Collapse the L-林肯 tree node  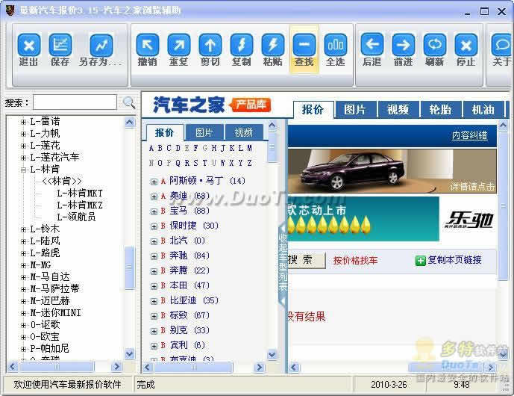(x=23, y=170)
